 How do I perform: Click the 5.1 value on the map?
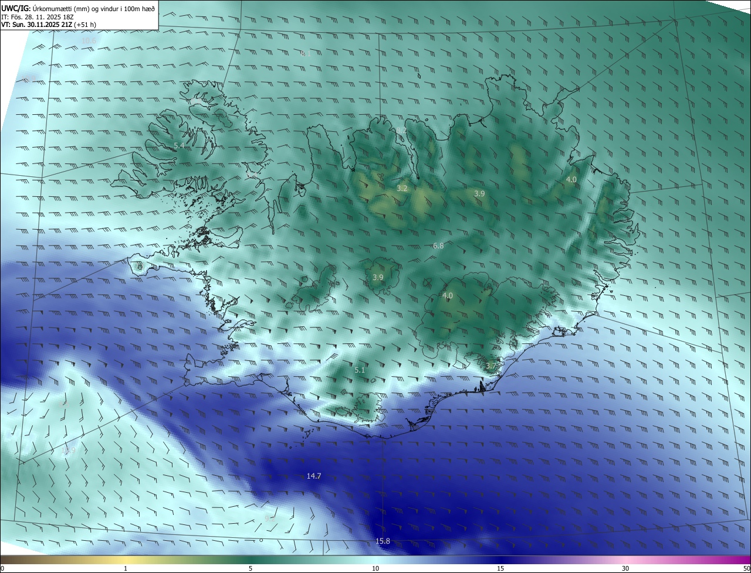[x=360, y=370]
